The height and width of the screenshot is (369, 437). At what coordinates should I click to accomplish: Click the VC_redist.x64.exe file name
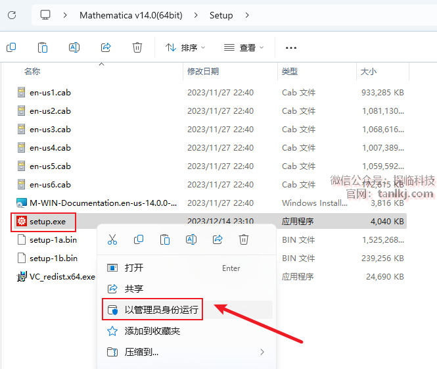coord(62,277)
